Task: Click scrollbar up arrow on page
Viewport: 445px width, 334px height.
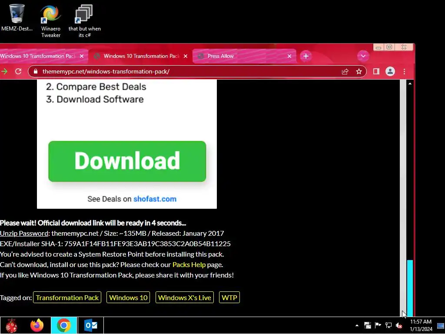Action: pyautogui.click(x=410, y=83)
